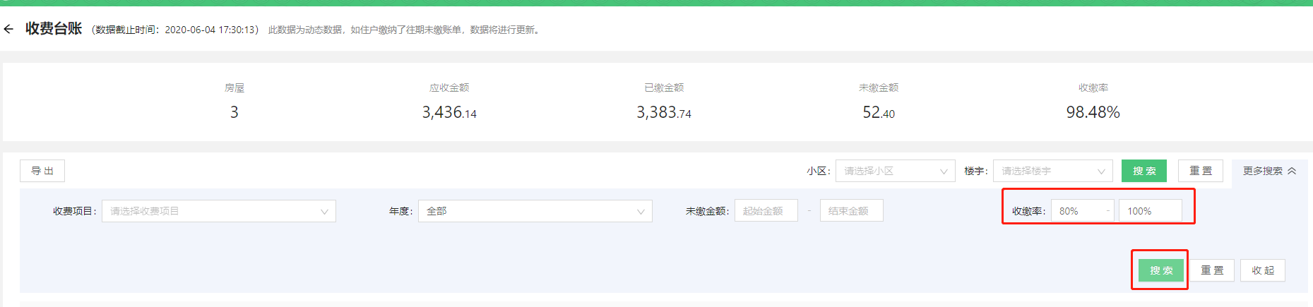Click the top 重置 reset button
The width and height of the screenshot is (1313, 307).
click(1201, 171)
